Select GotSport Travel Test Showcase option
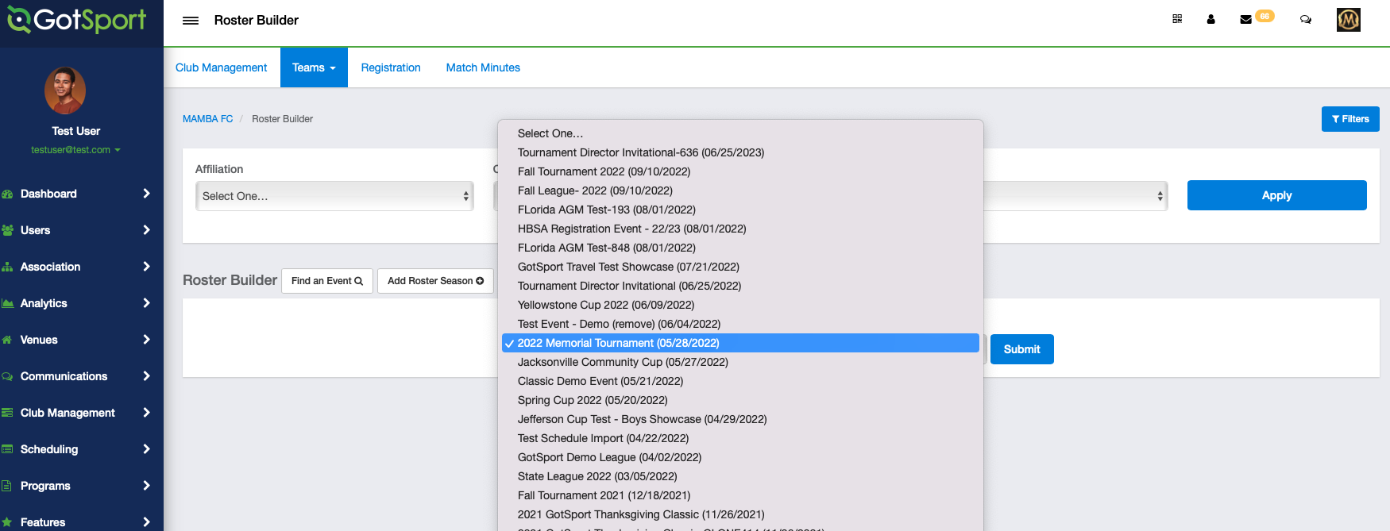 point(740,267)
